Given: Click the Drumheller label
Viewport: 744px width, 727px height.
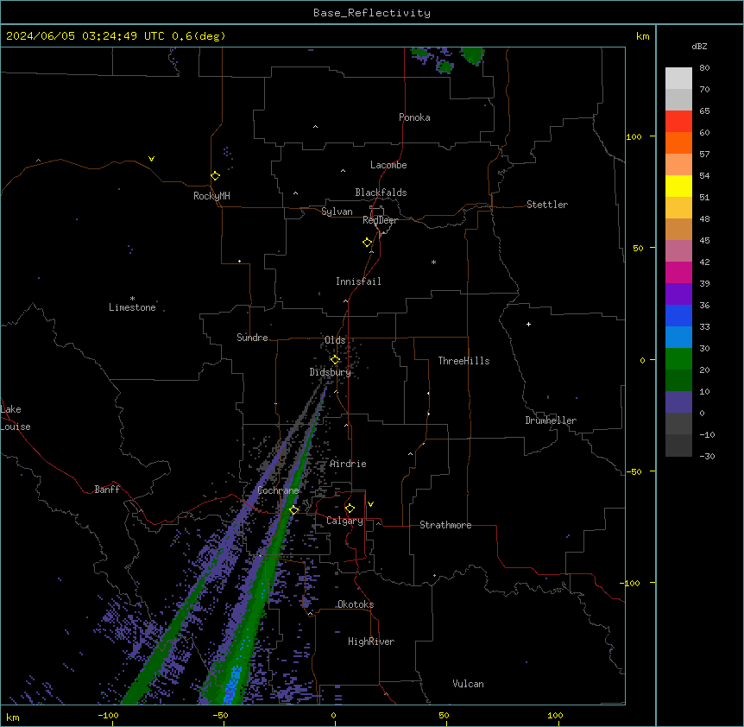Looking at the screenshot, I should point(551,420).
